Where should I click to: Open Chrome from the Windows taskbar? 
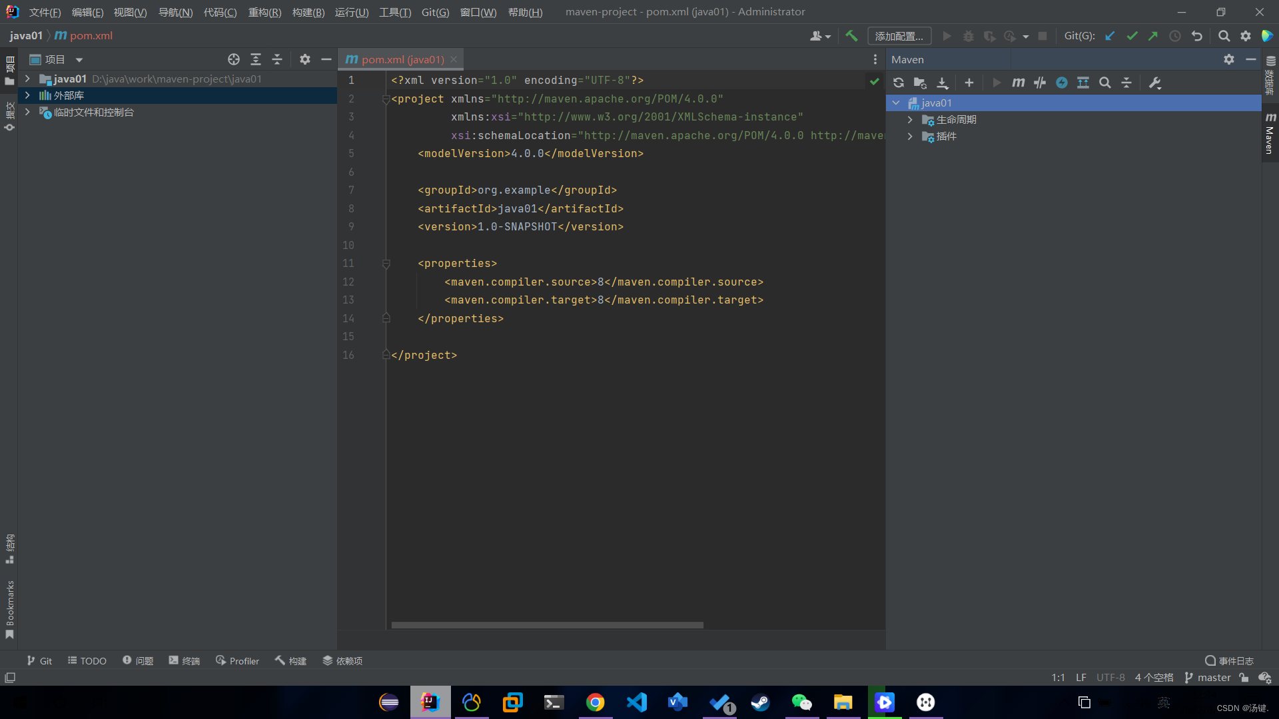pyautogui.click(x=595, y=702)
